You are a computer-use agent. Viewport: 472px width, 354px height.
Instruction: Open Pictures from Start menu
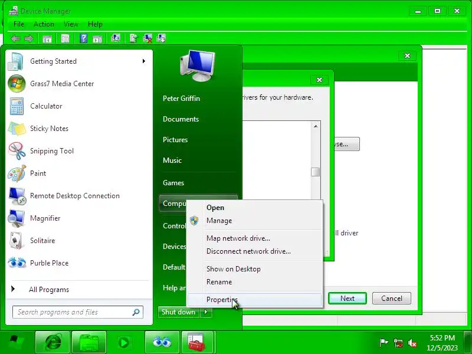[175, 140]
